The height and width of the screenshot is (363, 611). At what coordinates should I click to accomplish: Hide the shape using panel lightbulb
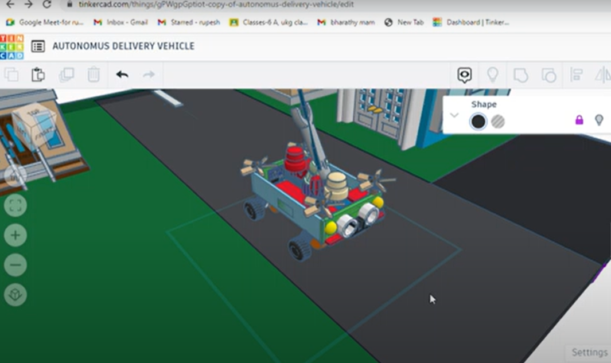pos(599,120)
